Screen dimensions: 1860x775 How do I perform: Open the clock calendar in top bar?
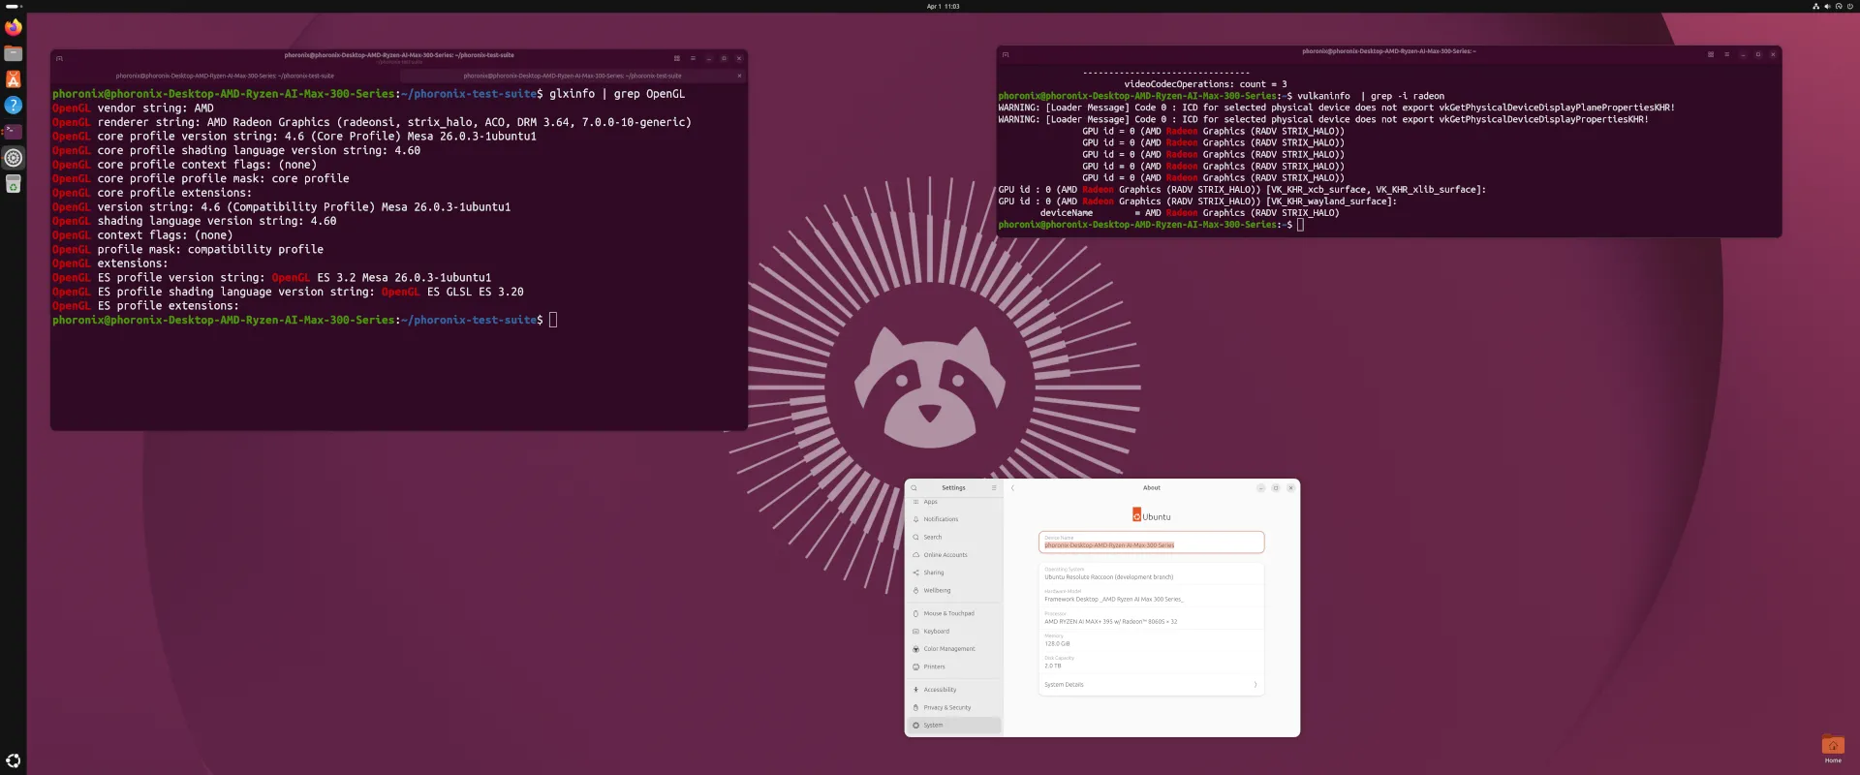click(943, 7)
